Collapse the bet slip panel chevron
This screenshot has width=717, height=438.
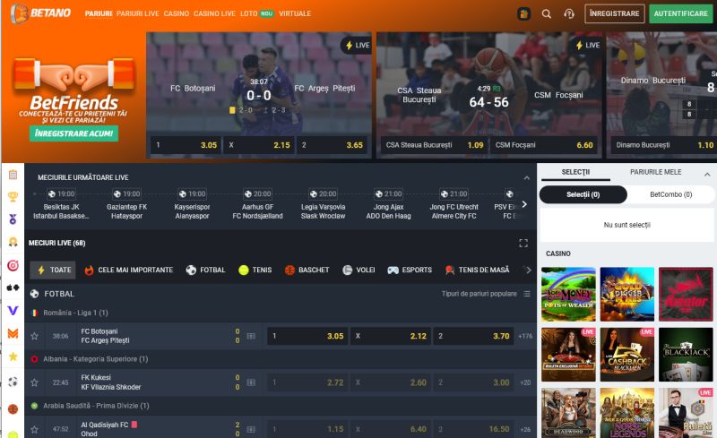(707, 174)
